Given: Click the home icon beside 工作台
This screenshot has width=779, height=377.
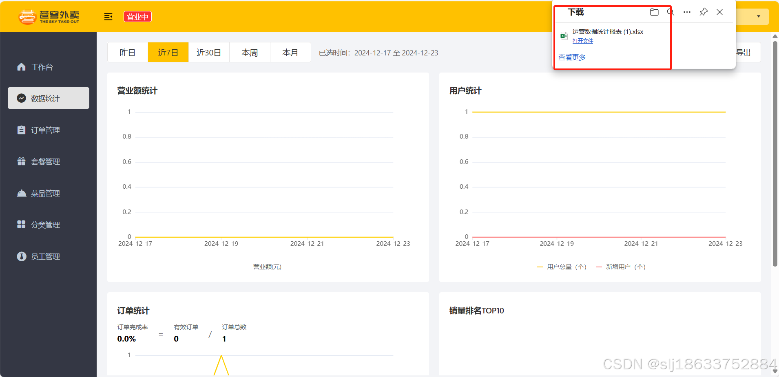Looking at the screenshot, I should pyautogui.click(x=21, y=67).
